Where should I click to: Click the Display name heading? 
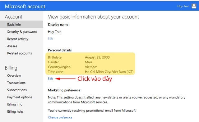pyautogui.click(x=58, y=25)
